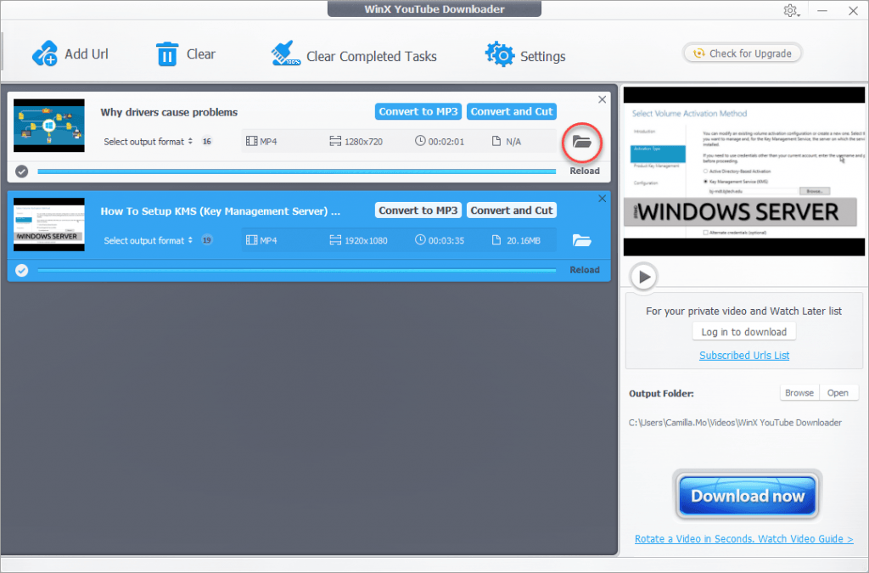Viewport: 869px width, 573px height.
Task: Select the Windows Server video thumbnail
Action: point(48,224)
